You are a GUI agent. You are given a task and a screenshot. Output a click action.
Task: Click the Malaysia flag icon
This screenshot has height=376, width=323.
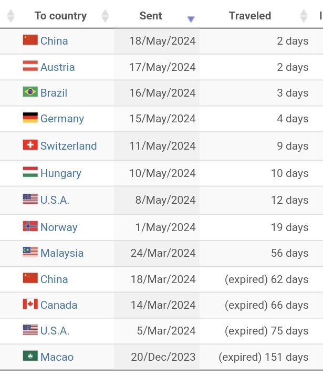[x=30, y=252]
